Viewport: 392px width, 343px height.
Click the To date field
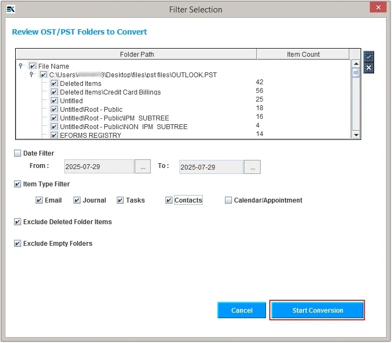[x=211, y=167]
